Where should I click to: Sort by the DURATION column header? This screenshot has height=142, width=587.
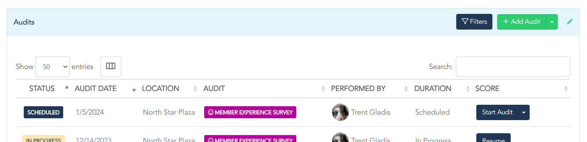432,88
